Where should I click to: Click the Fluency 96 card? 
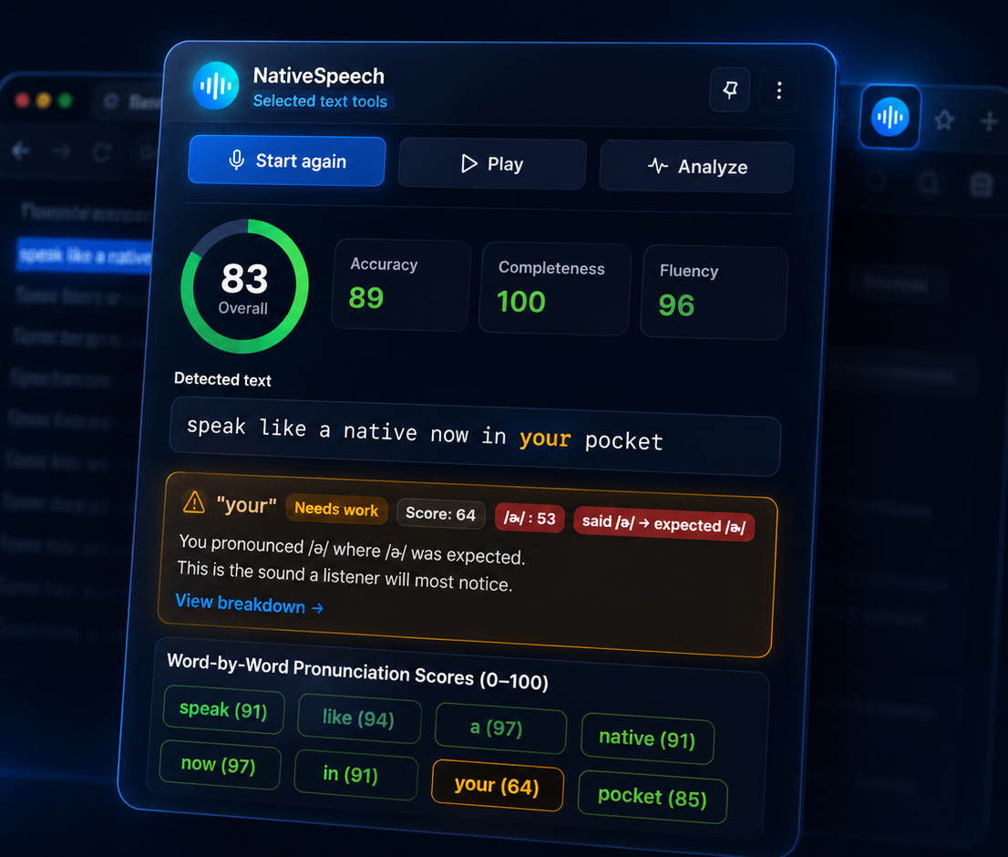click(714, 293)
